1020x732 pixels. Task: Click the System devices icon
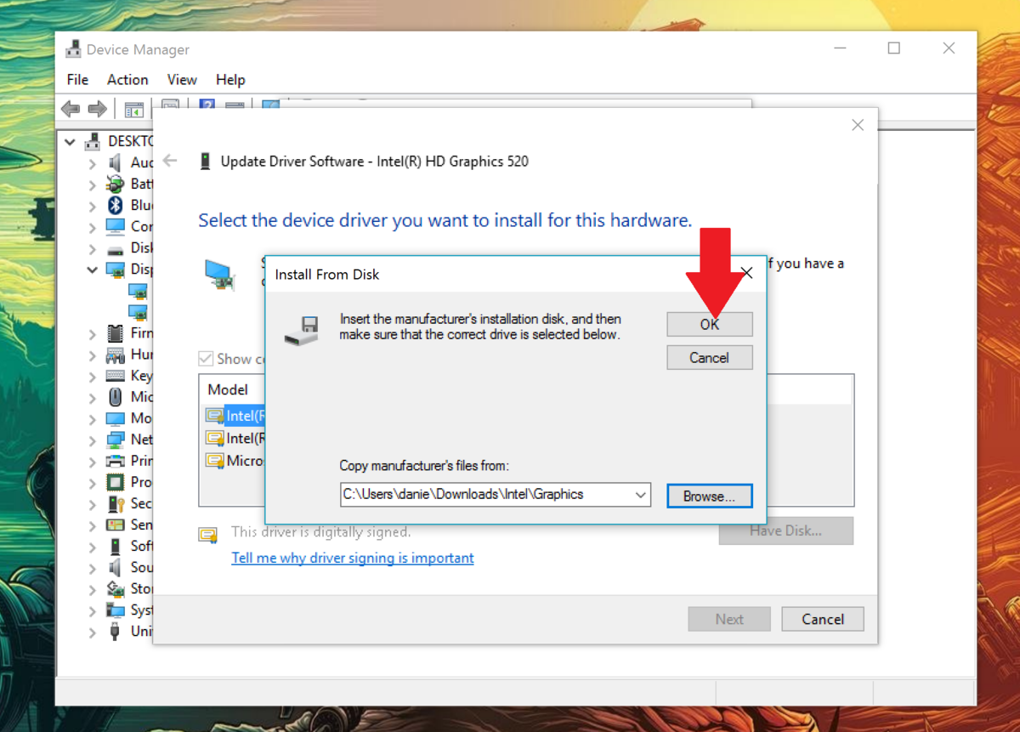(x=116, y=610)
